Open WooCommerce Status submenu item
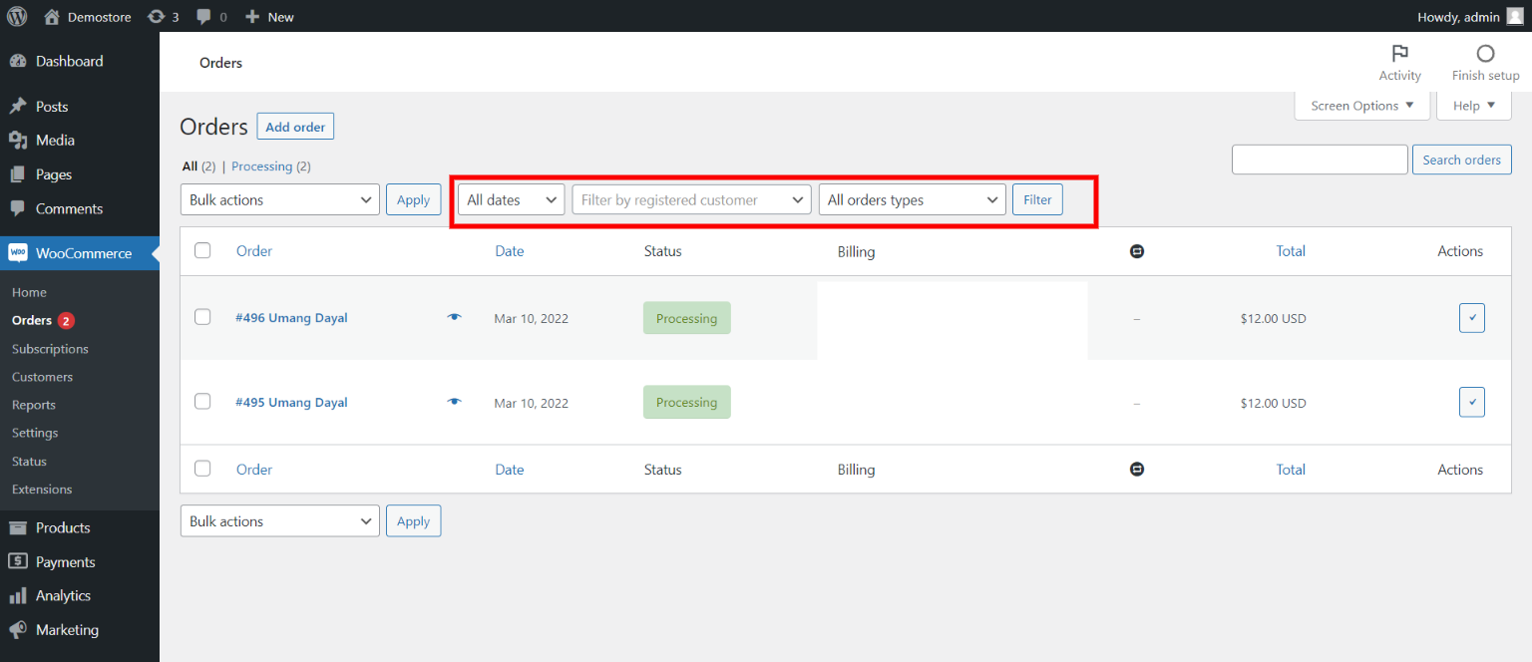 coord(29,462)
